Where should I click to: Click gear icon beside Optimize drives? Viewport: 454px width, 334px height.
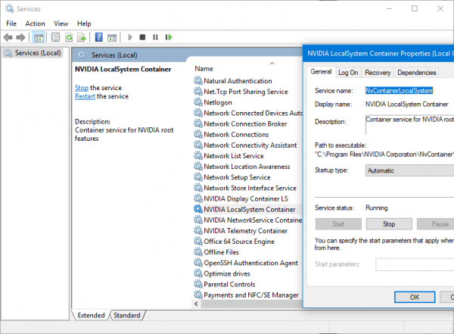(198, 273)
